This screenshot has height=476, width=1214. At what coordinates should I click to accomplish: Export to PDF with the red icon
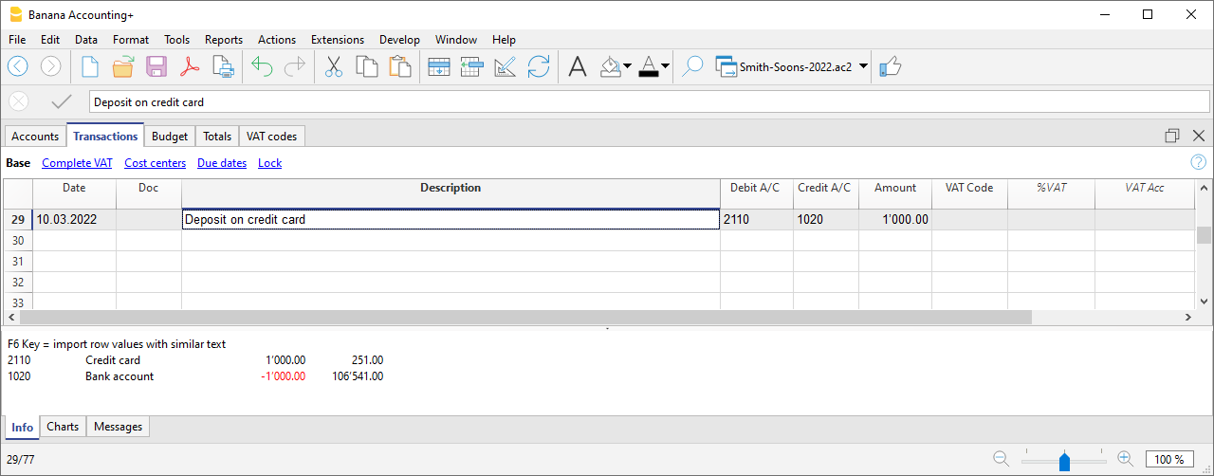(x=190, y=66)
